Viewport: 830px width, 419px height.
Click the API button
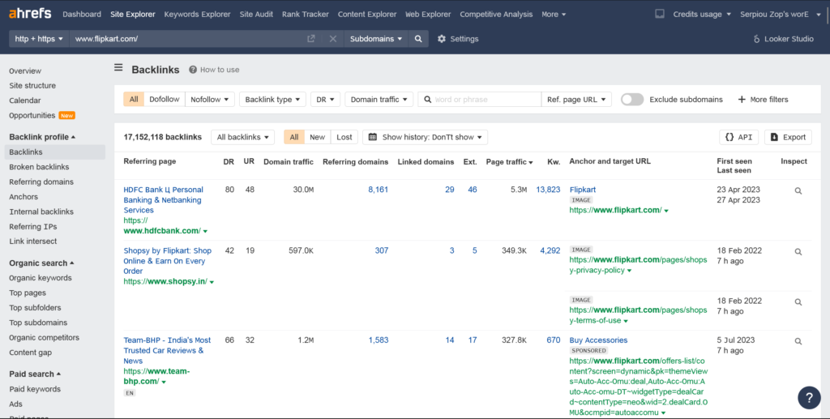pos(739,137)
